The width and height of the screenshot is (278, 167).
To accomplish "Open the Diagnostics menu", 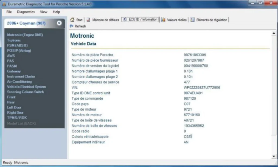I will coord(26,12).
